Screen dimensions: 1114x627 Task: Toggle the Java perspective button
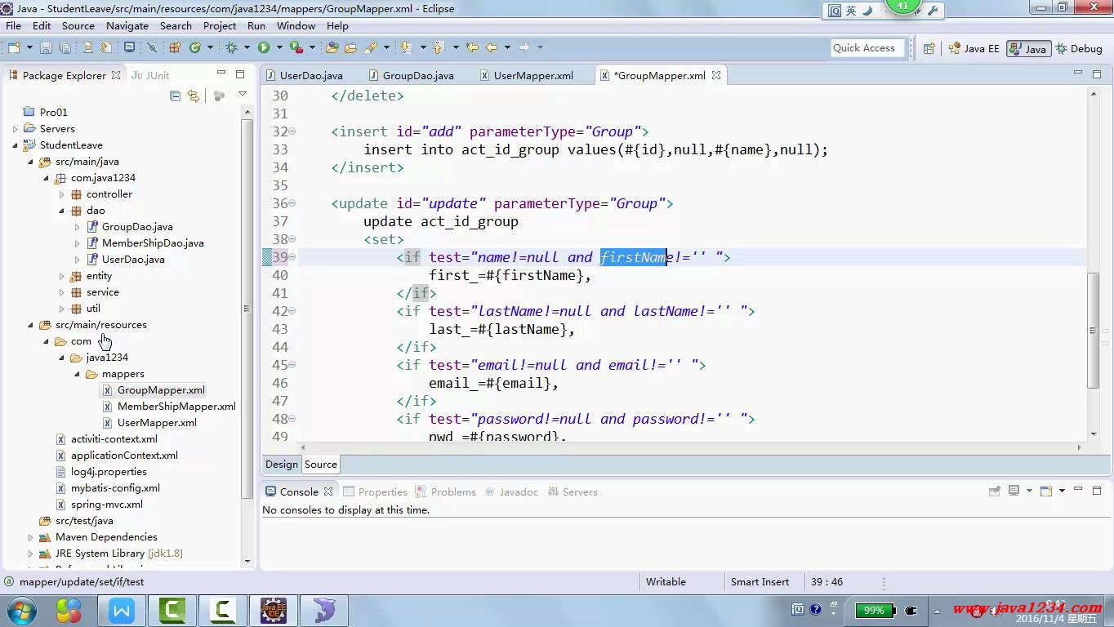[1027, 49]
